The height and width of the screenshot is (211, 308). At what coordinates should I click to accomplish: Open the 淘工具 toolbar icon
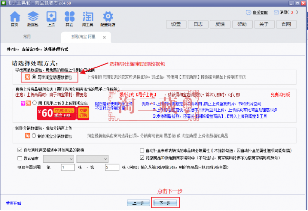point(88,16)
